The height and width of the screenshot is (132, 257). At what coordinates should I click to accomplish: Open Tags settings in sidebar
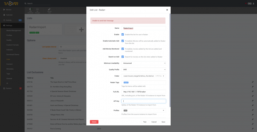[8, 74]
